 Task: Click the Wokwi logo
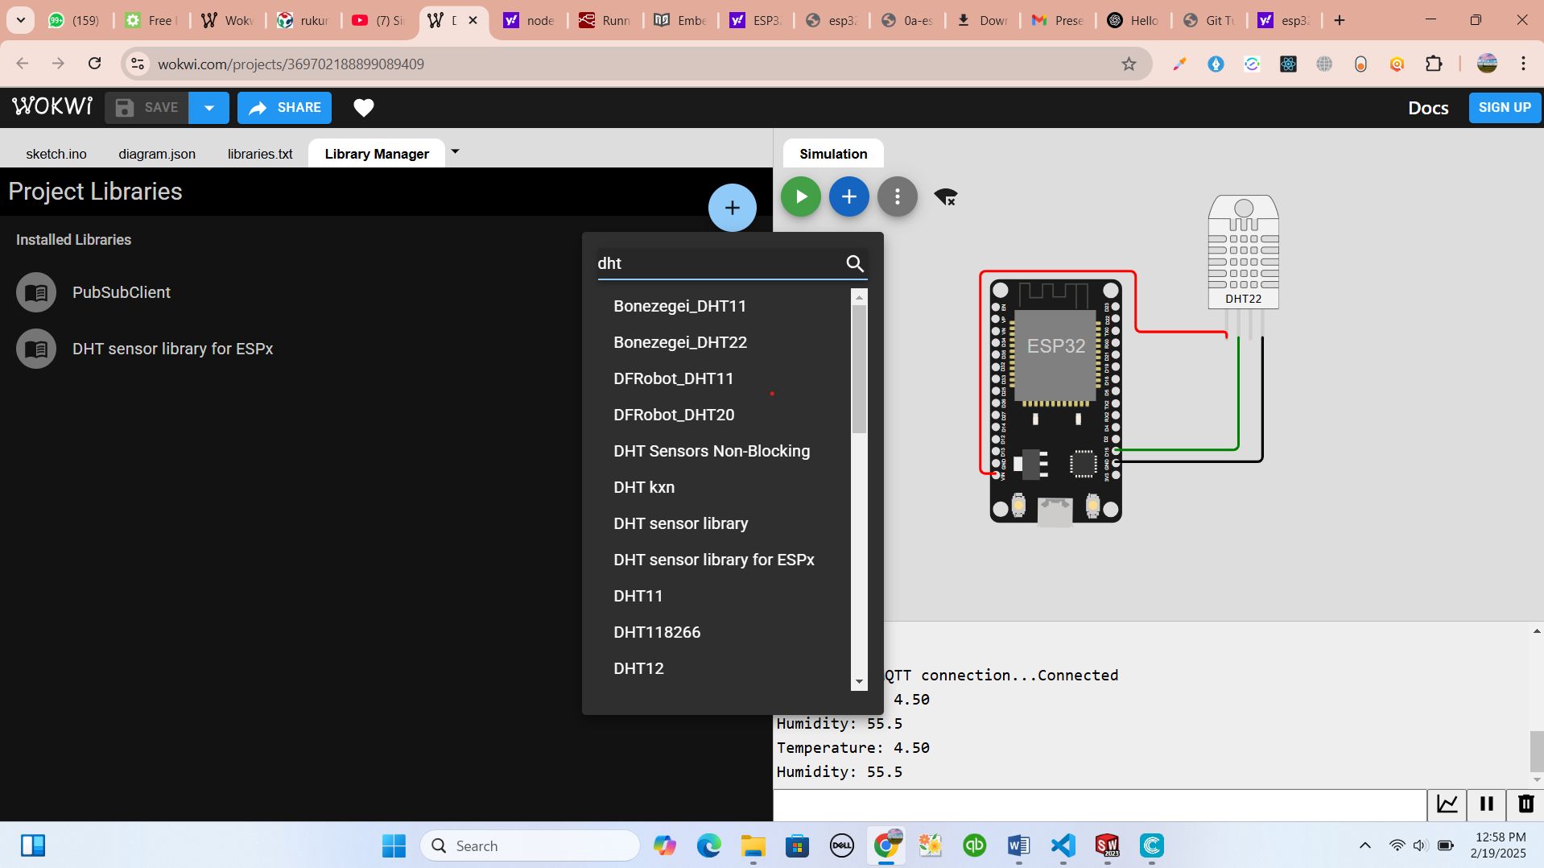pyautogui.click(x=52, y=107)
